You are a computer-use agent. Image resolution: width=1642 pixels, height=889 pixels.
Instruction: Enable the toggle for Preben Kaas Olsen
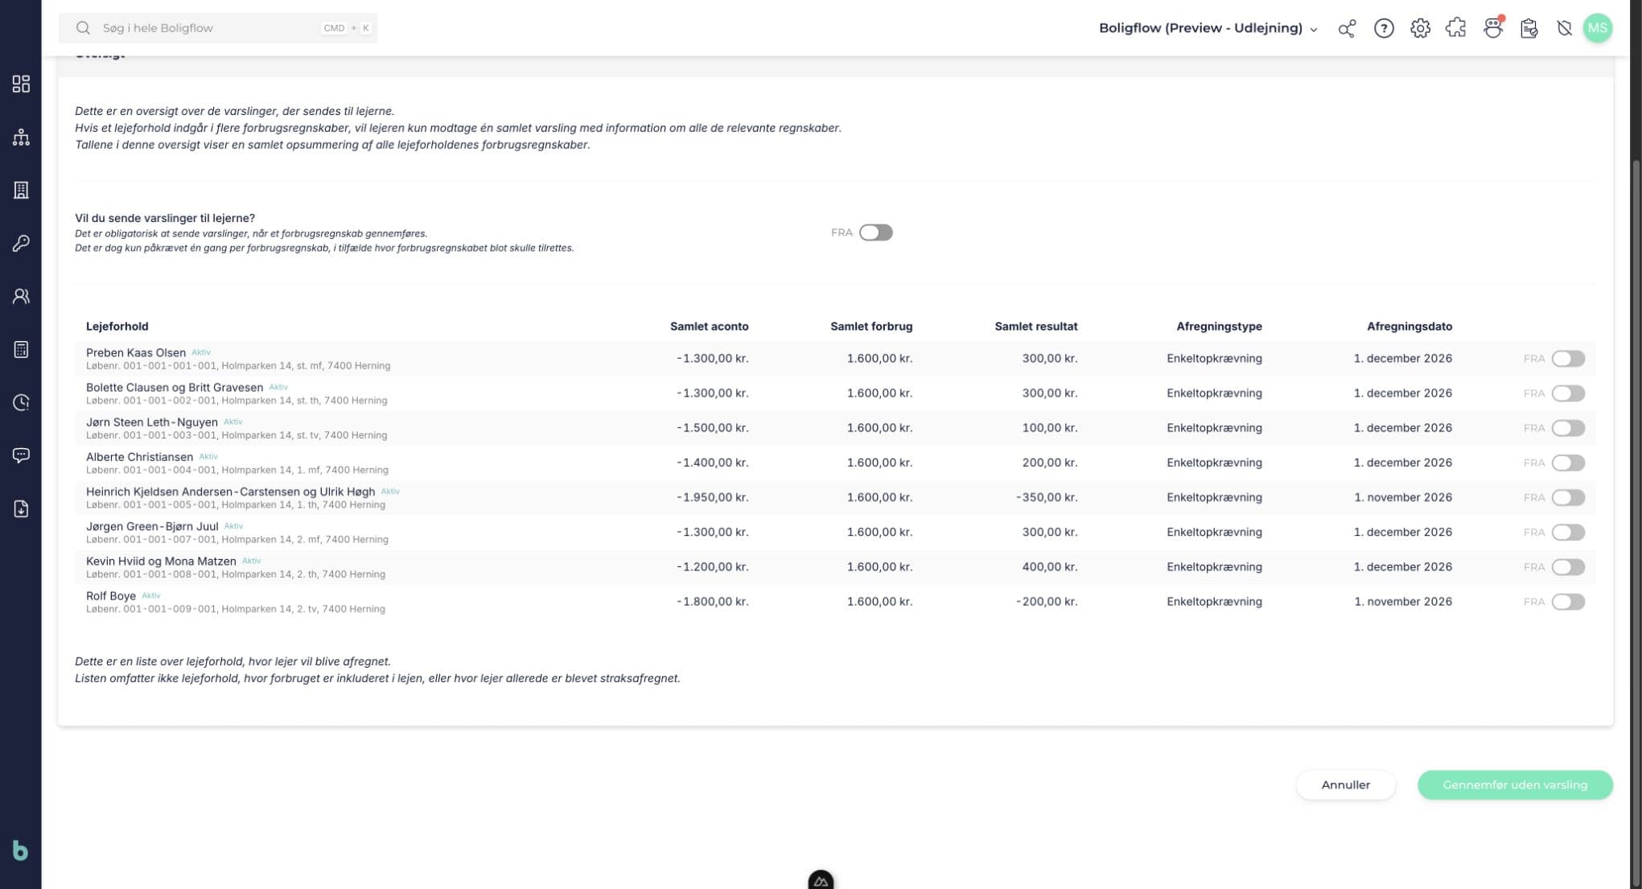pyautogui.click(x=1568, y=359)
